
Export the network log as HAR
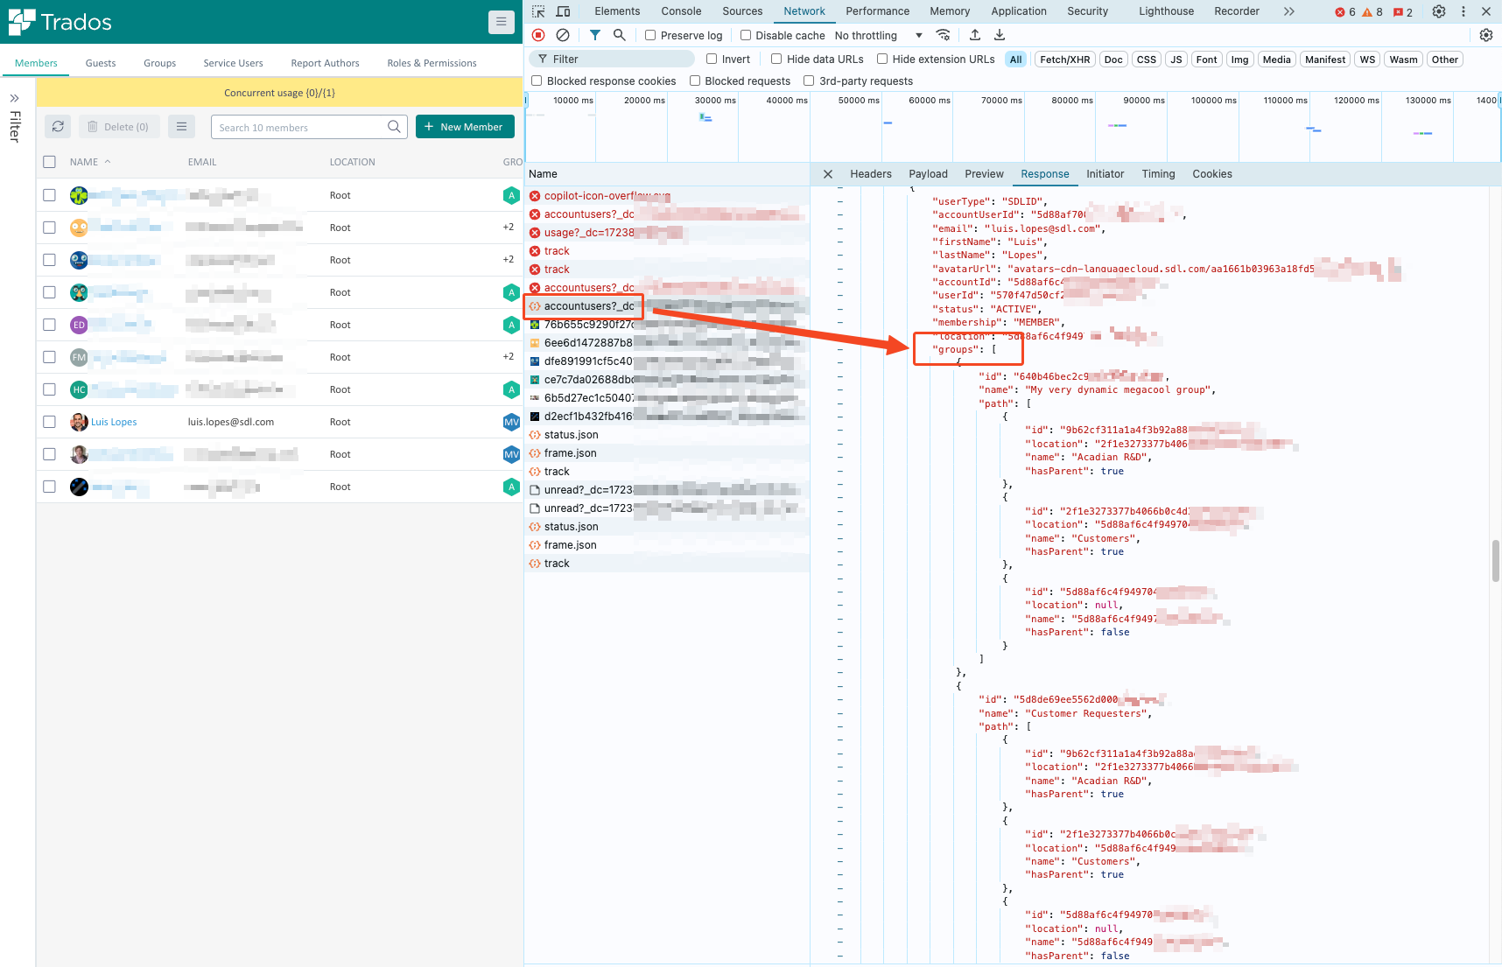tap(999, 35)
